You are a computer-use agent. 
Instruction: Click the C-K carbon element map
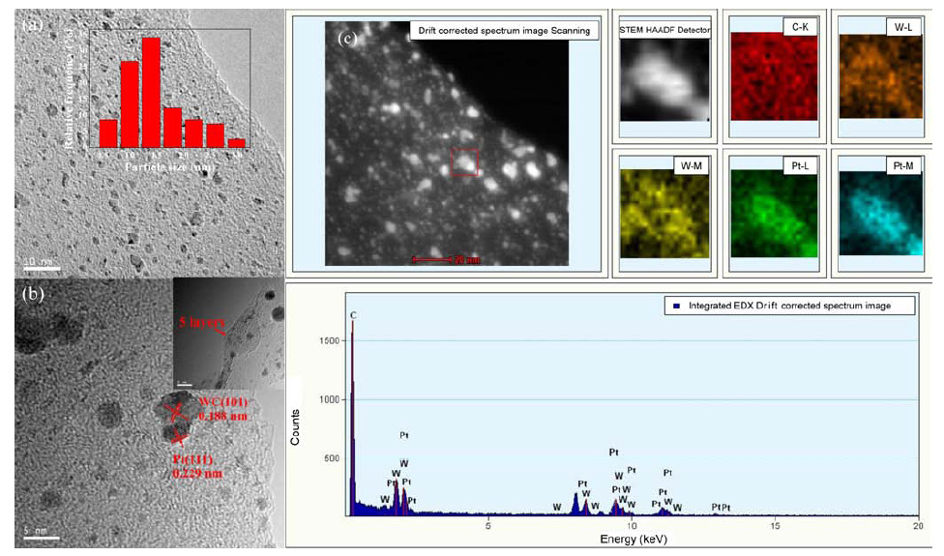coord(774,75)
